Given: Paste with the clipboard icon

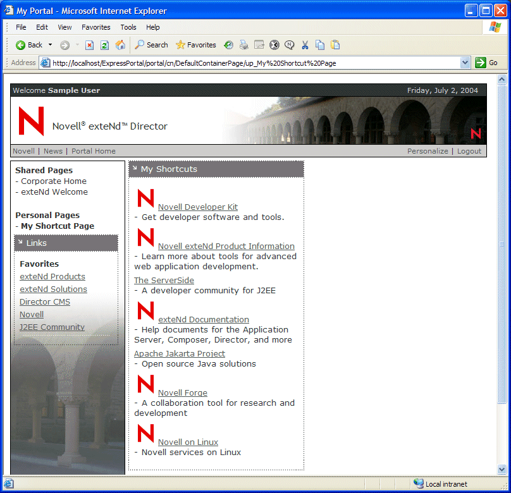Looking at the screenshot, I should [x=335, y=45].
